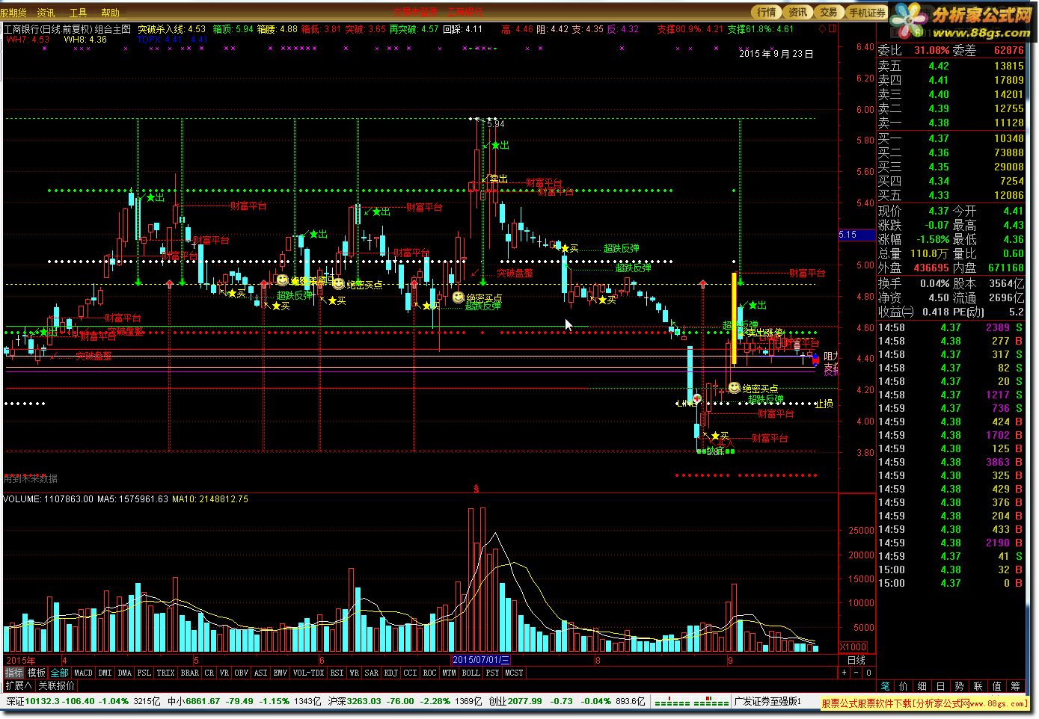Viewport: 1039px width, 719px height.
Task: Switch to the TRIX indicator
Action: click(x=166, y=673)
